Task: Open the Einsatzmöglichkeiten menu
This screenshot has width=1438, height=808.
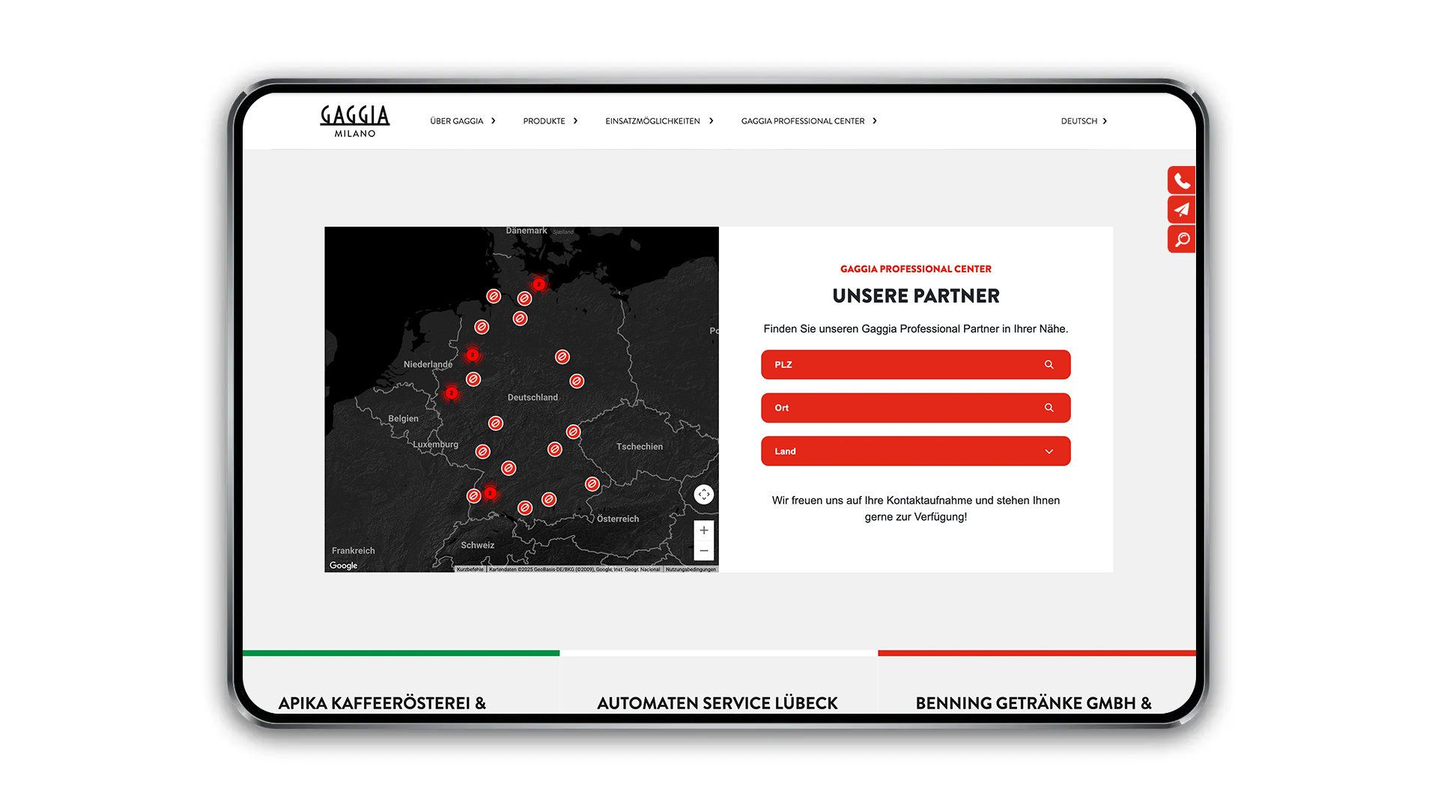Action: (652, 121)
